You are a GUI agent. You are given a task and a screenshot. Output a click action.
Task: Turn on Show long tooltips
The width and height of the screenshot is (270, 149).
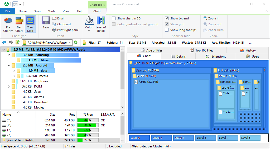click(167, 30)
